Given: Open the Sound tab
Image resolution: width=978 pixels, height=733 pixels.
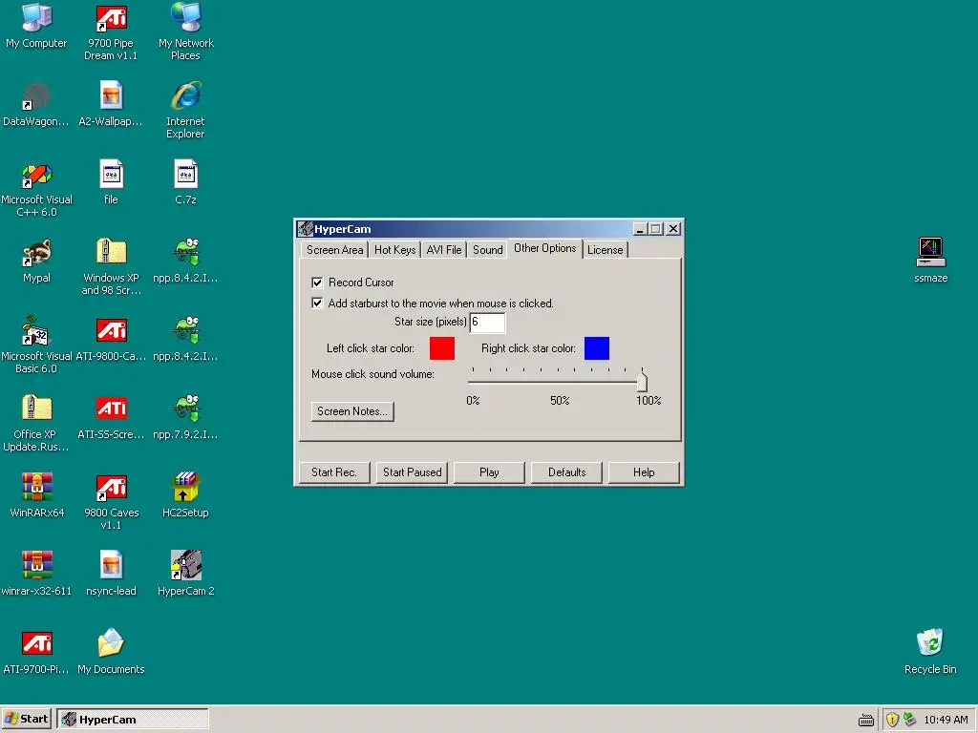Looking at the screenshot, I should tap(487, 250).
